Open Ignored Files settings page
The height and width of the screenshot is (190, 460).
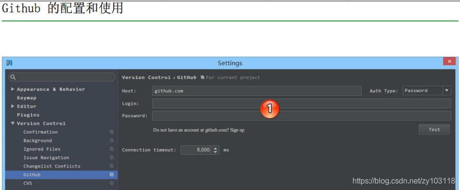pyautogui.click(x=42, y=149)
